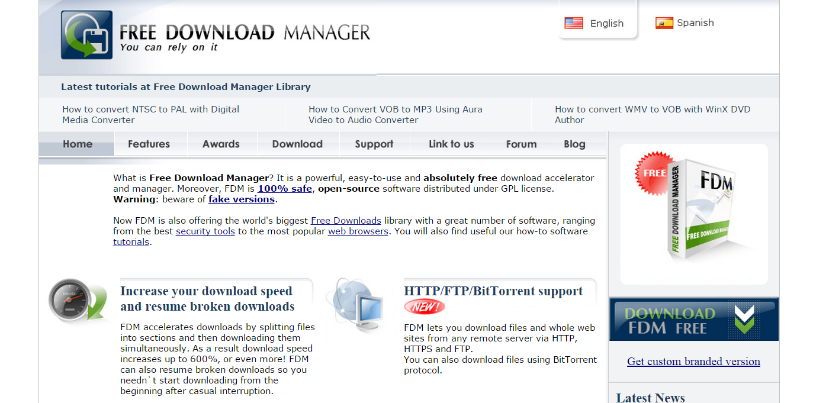This screenshot has height=403, width=813.
Task: Visit the Forum tab
Action: [x=521, y=144]
